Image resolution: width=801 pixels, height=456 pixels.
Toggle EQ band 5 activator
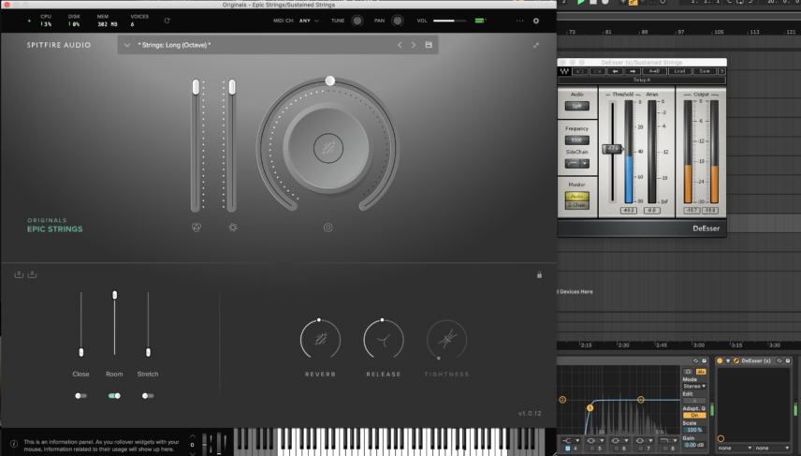coord(592,449)
